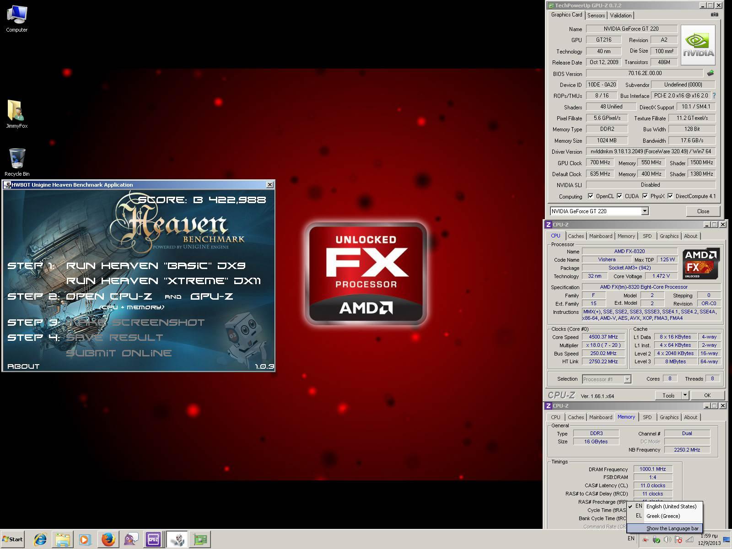
Task: Open SPD tab in upper CPU-Z window
Action: pos(647,236)
